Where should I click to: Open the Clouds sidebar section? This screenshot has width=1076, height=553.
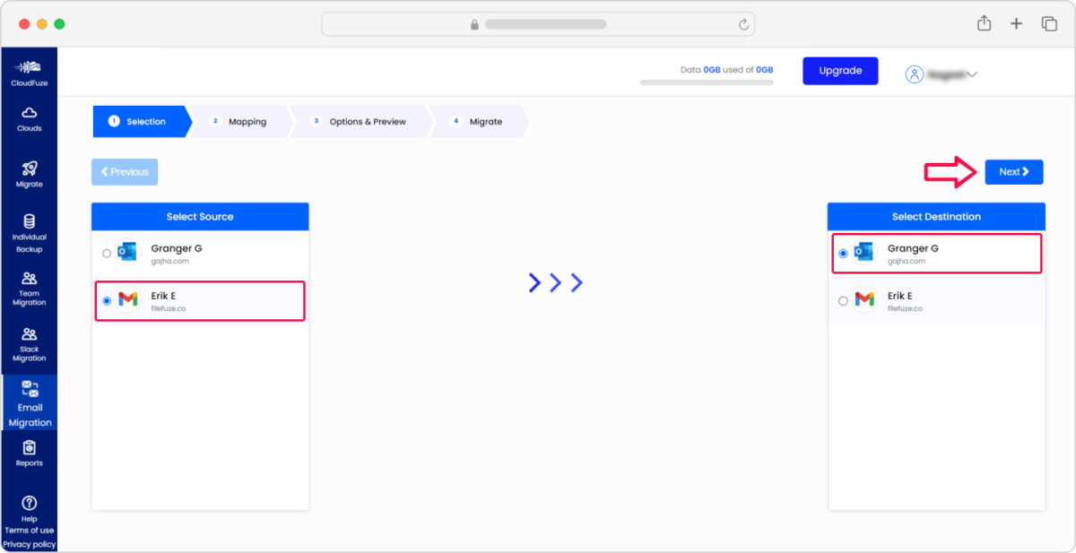click(x=29, y=118)
